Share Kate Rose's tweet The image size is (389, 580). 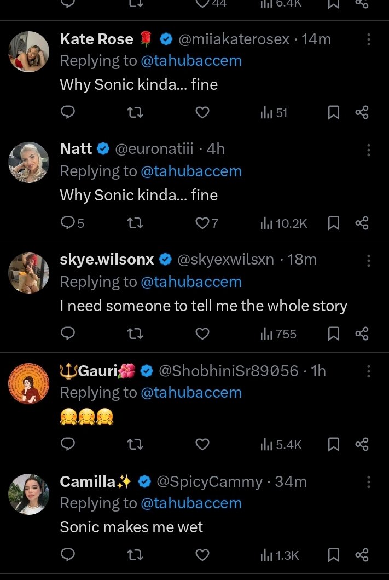click(x=362, y=113)
